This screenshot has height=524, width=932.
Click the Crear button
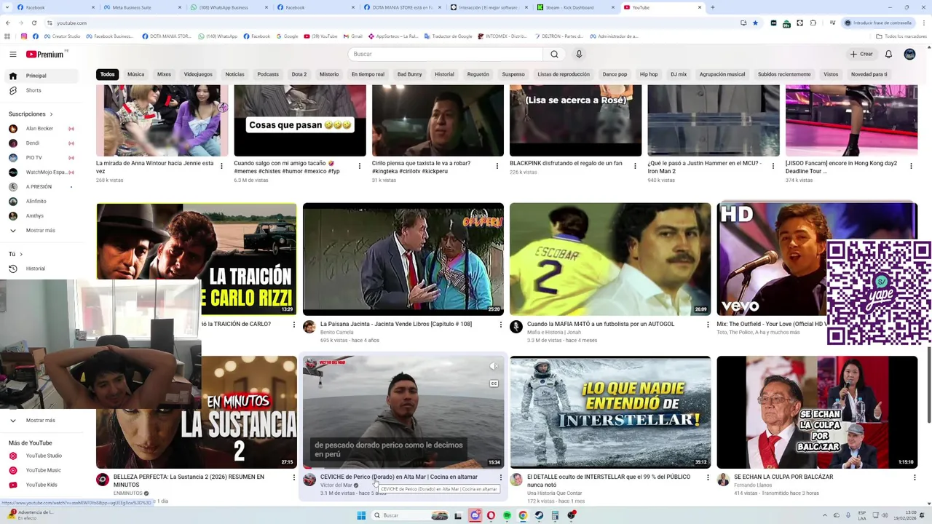[861, 54]
